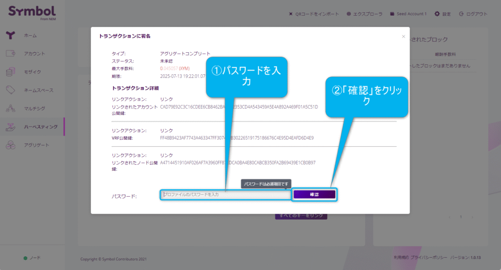Image resolution: width=501 pixels, height=270 pixels.
Task: Click the モザイク coins icon
Action: click(x=11, y=71)
